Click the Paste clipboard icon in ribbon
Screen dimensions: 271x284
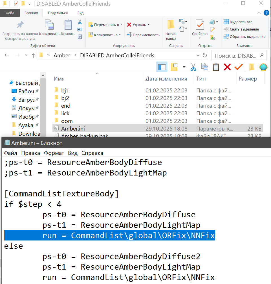68,25
